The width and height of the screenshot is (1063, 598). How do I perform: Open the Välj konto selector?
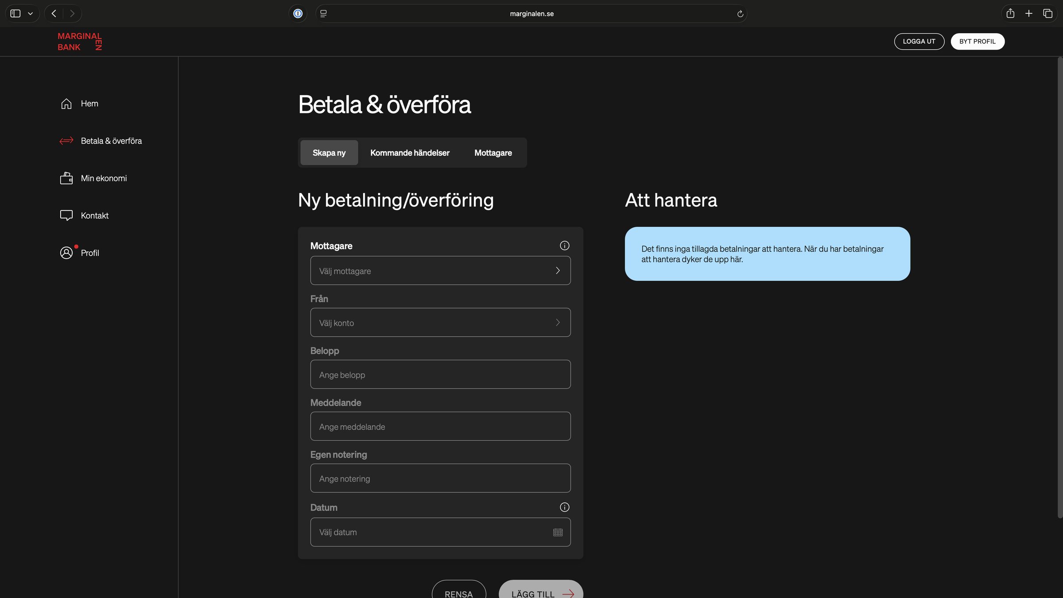tap(440, 322)
